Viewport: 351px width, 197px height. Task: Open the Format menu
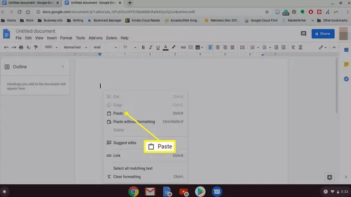click(66, 38)
